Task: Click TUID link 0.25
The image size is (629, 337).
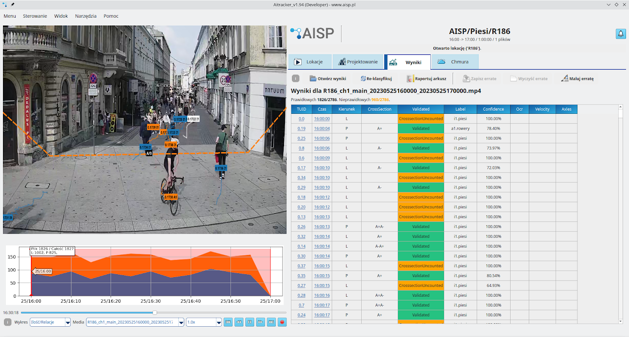Action: (x=302, y=138)
